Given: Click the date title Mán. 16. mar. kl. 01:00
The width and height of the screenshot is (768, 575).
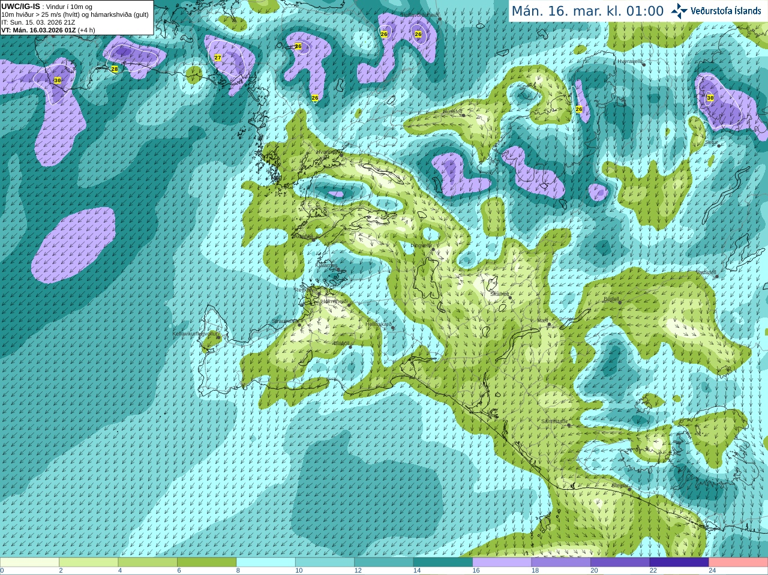Looking at the screenshot, I should click(x=587, y=11).
